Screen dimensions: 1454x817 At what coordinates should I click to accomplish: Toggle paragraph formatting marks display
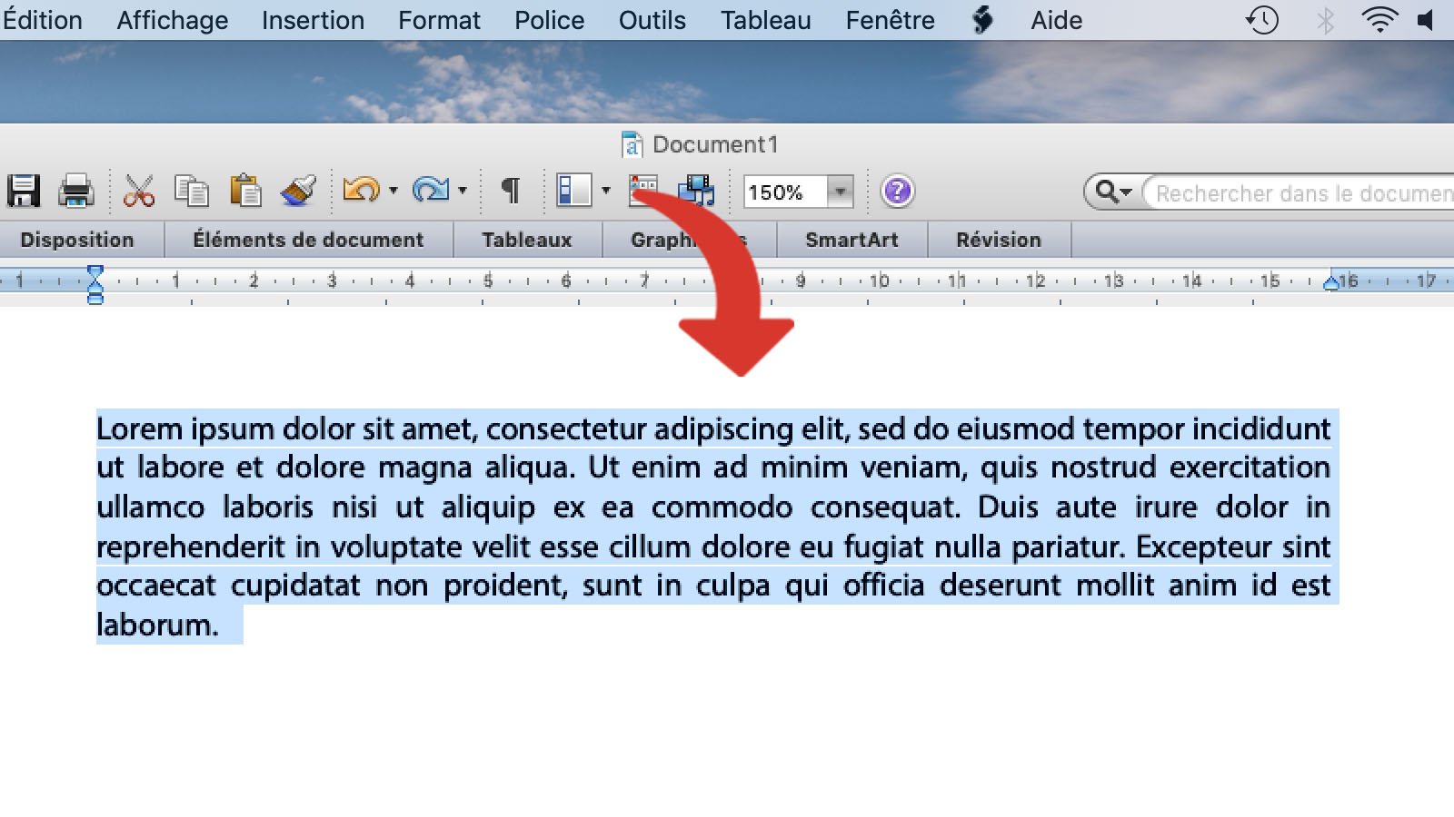(x=510, y=191)
